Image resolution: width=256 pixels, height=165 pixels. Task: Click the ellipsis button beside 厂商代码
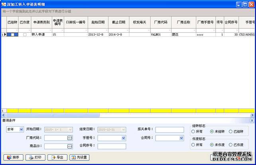coord(70,138)
